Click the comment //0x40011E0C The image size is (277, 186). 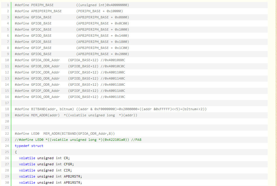113,97
